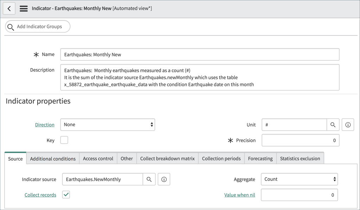Open the Aggregate dropdown showing Count
The height and width of the screenshot is (210, 360).
click(299, 179)
